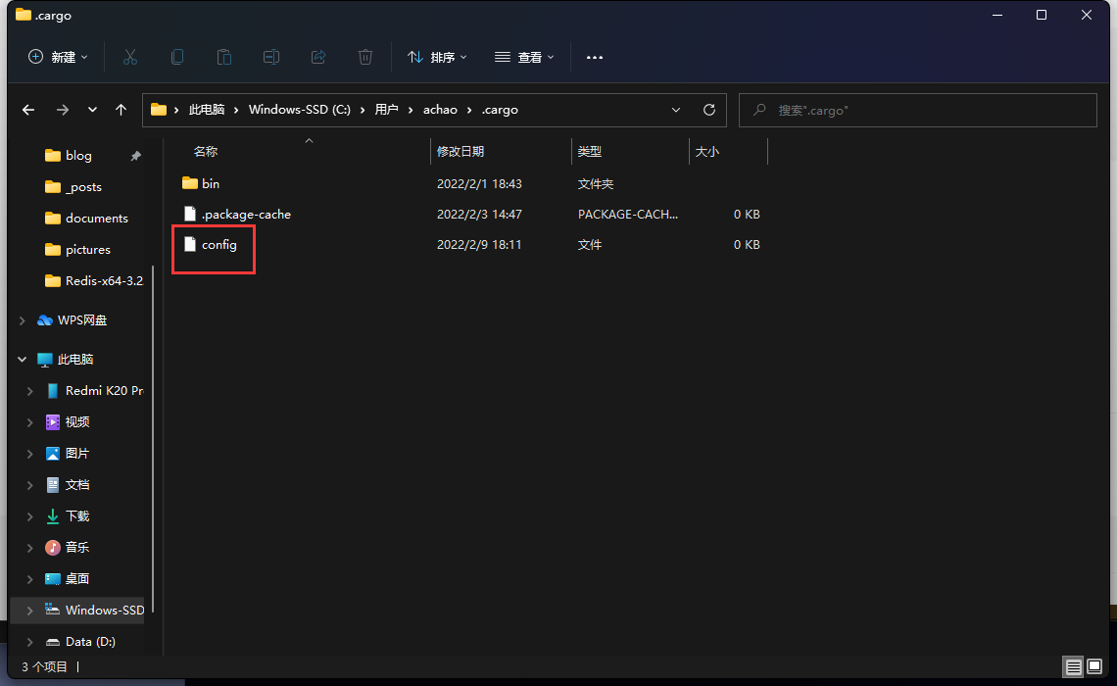1117x686 pixels.
Task: Open the 排序 (Sort) dropdown menu
Action: (437, 57)
